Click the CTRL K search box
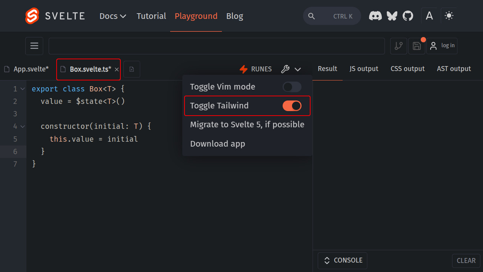The width and height of the screenshot is (483, 272). click(332, 16)
